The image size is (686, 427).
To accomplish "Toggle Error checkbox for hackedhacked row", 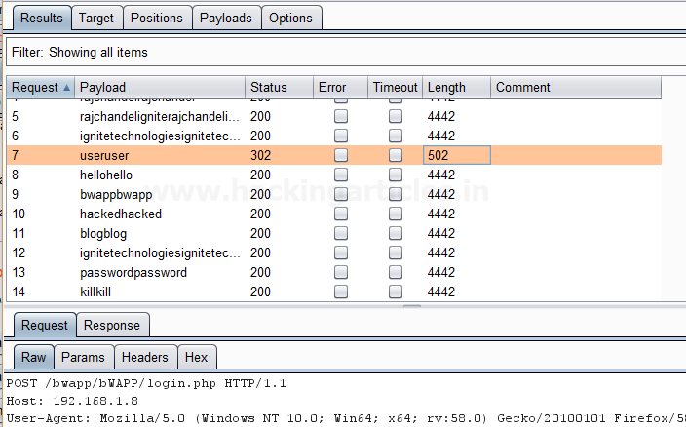I will (341, 213).
